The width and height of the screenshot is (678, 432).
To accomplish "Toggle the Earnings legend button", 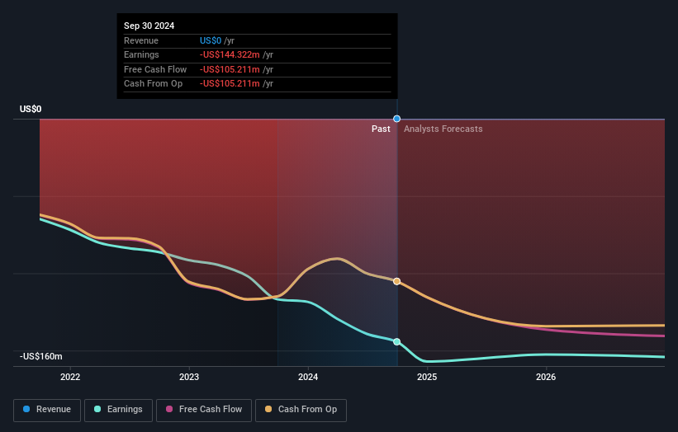I will point(118,410).
